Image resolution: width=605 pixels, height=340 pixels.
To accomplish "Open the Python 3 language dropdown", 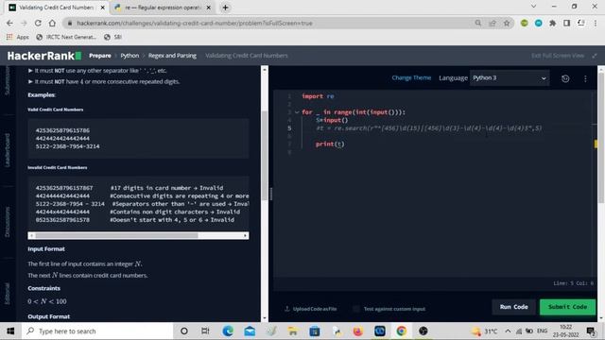I will (510, 78).
